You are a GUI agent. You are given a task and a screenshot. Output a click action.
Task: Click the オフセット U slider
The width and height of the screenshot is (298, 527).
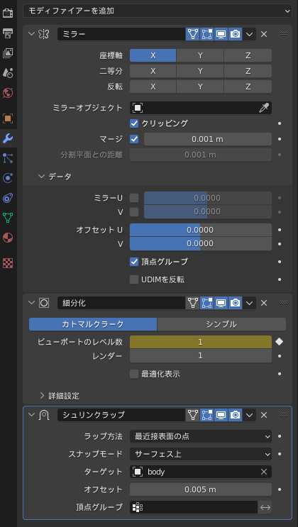(x=201, y=230)
